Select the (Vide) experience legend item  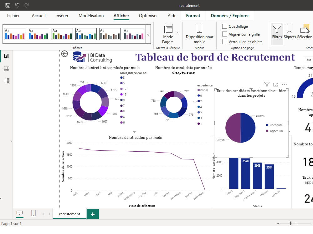point(203,90)
